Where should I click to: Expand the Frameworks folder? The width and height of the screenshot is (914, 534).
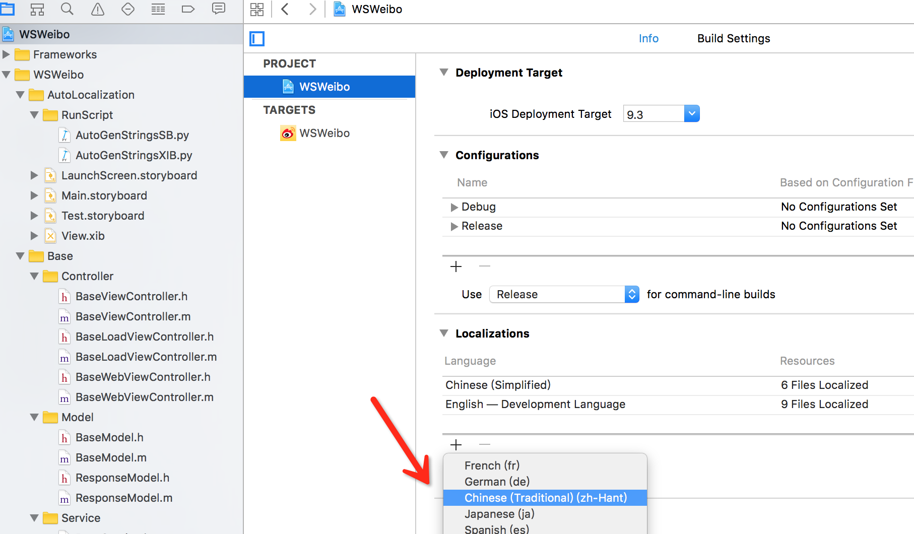(6, 54)
